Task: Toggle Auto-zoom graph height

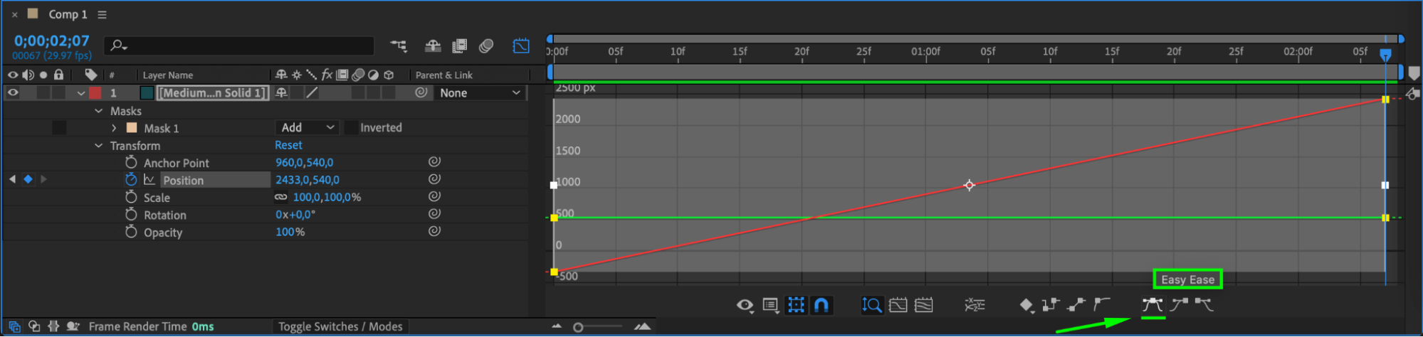Action: pos(872,305)
